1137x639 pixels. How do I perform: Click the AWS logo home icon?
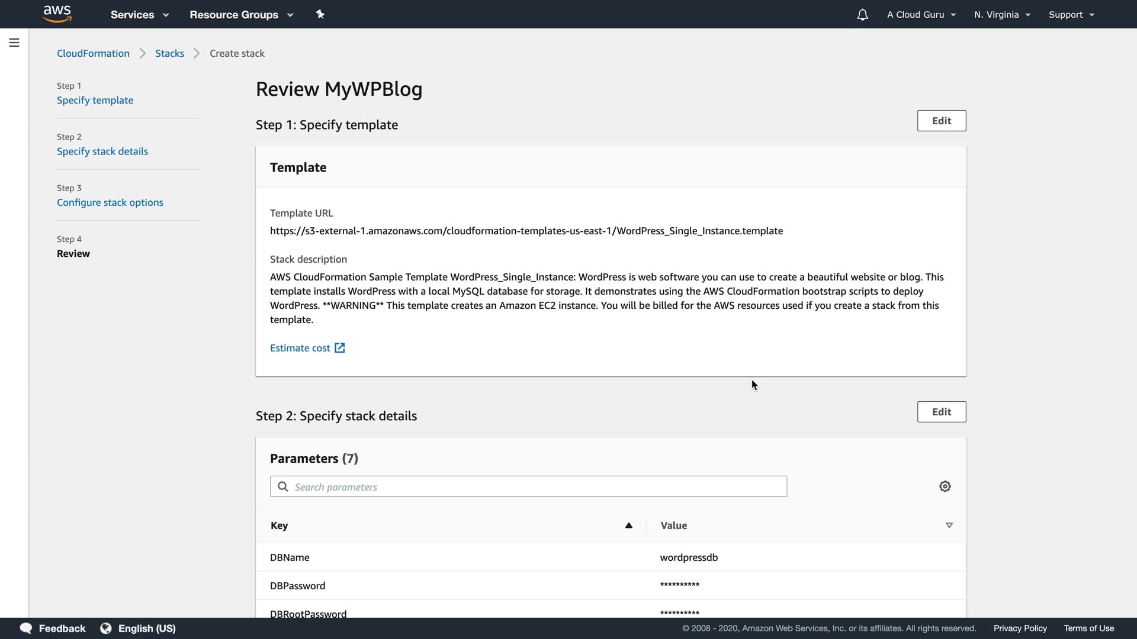coord(57,14)
